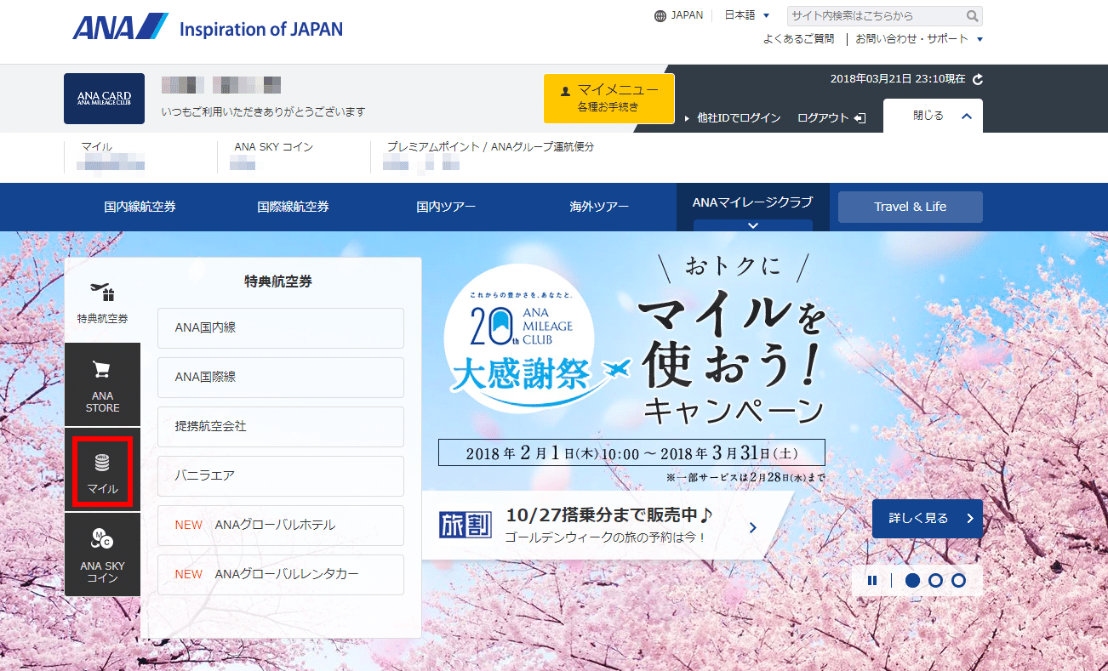Switch to the second carousel slide
Viewport: 1108px width, 671px height.
point(935,581)
